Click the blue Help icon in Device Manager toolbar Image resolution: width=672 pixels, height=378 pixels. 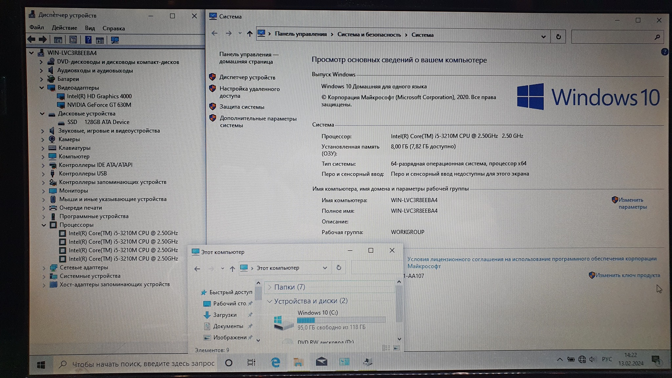tap(88, 40)
